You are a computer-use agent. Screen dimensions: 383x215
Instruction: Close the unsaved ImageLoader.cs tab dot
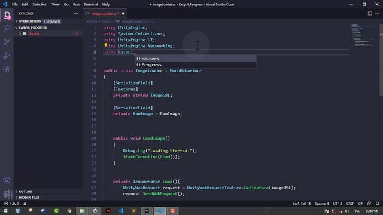(123, 13)
